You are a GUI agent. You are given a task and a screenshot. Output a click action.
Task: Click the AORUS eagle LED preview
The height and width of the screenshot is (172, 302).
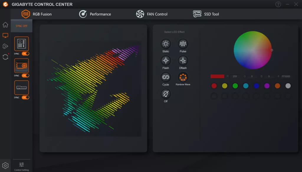[93, 89]
